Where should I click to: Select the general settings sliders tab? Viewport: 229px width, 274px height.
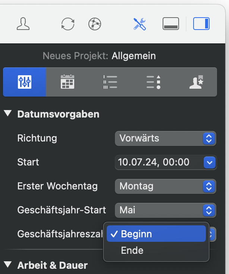[x=25, y=82]
